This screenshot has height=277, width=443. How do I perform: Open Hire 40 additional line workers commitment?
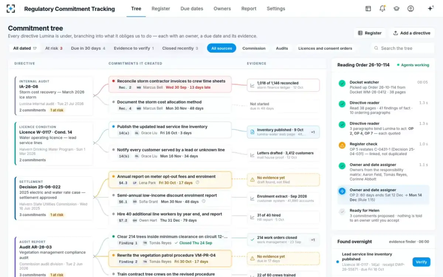coord(170,217)
